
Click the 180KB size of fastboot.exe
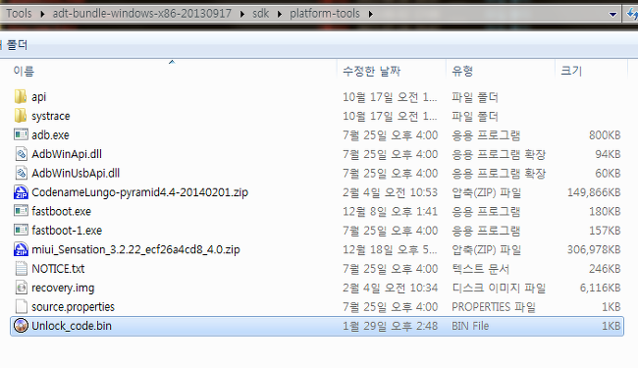(605, 211)
